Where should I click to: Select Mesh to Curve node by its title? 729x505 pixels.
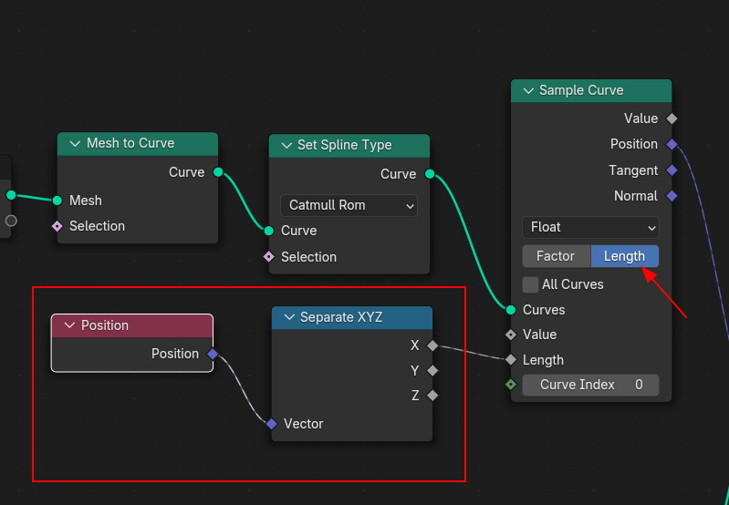(130, 143)
